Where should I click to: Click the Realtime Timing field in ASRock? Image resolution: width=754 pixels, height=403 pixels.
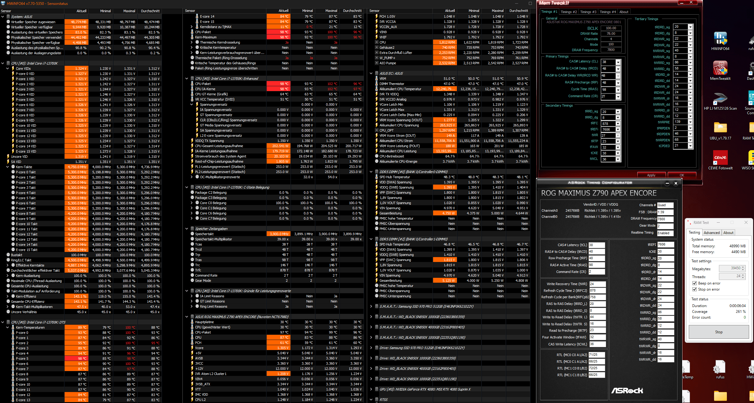click(665, 233)
